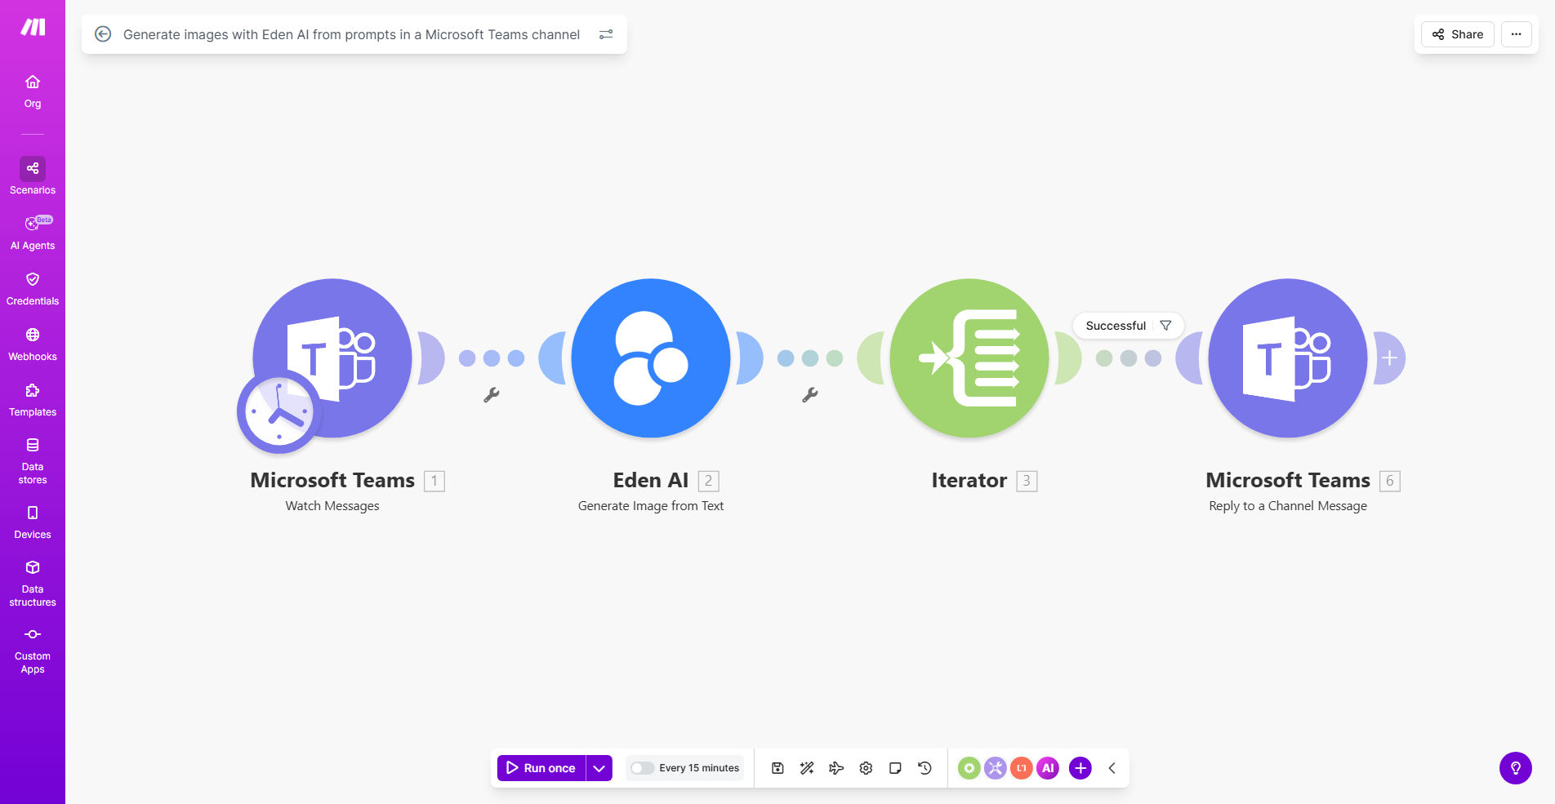
Task: Click the airplane explain flow icon
Action: pyautogui.click(x=836, y=768)
